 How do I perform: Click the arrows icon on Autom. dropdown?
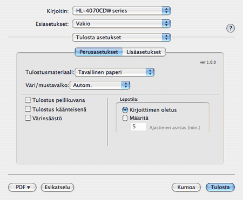pyautogui.click(x=126, y=85)
